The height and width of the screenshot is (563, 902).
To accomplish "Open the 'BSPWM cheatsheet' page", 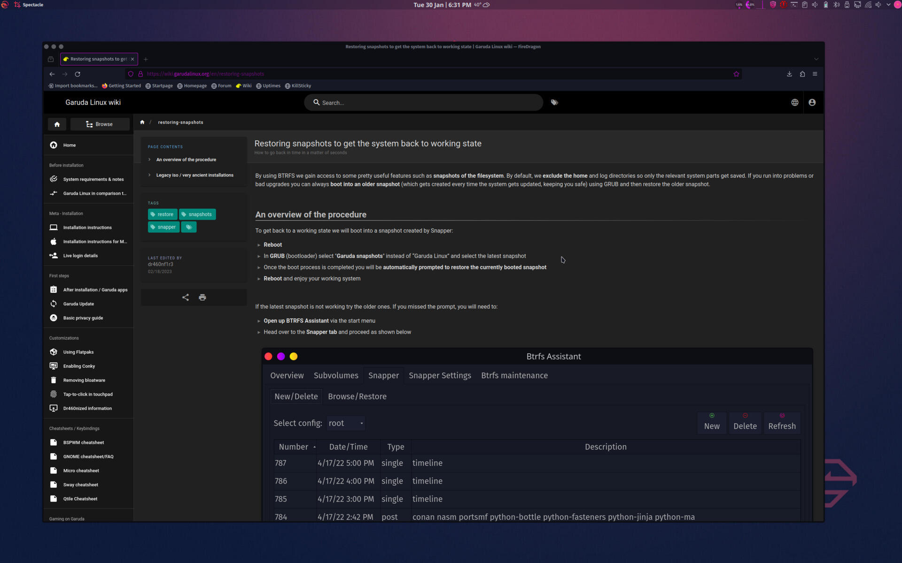I will pos(88,442).
